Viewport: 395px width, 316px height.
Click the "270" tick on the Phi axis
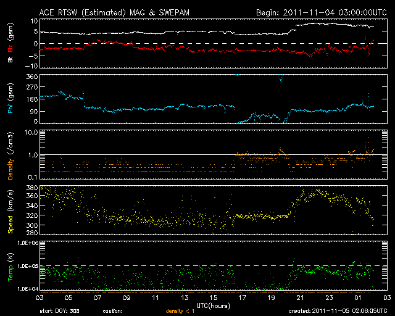coord(32,87)
